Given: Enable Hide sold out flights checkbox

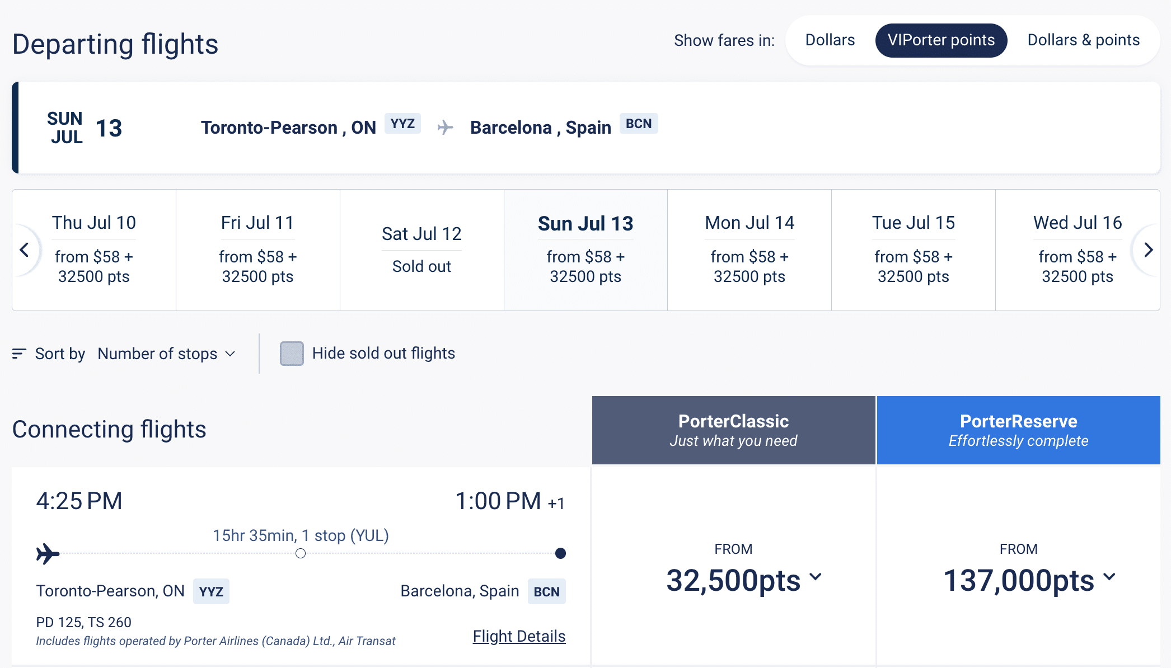Looking at the screenshot, I should 292,354.
